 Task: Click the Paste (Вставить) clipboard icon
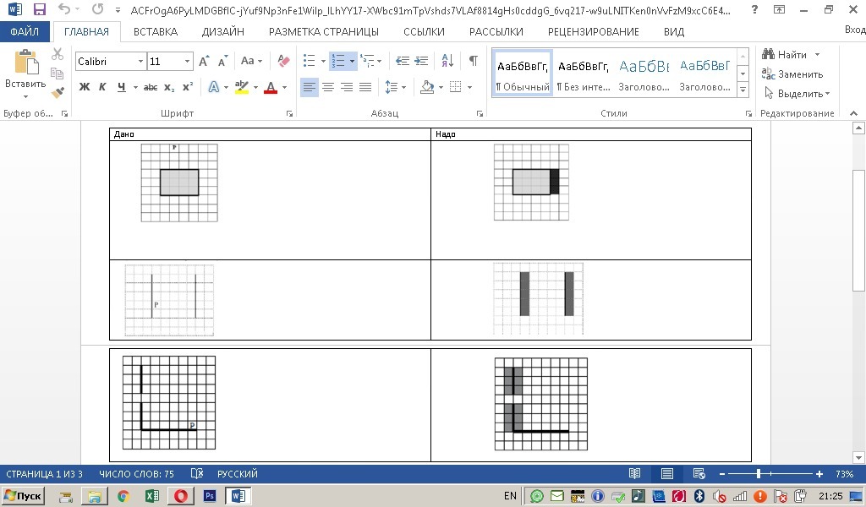pos(25,62)
